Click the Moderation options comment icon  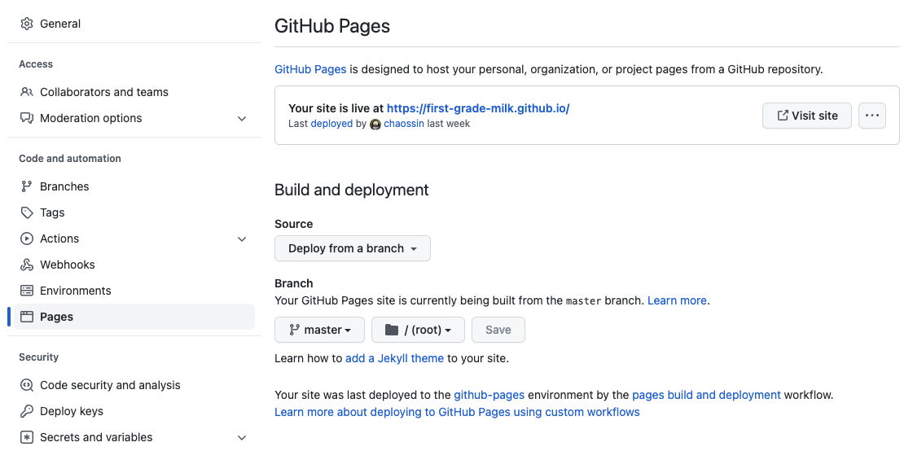click(x=26, y=118)
